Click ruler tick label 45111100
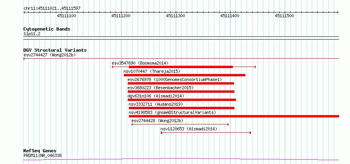350x164 pixels. [66, 16]
